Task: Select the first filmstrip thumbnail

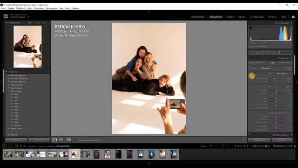Action: (x=8, y=154)
